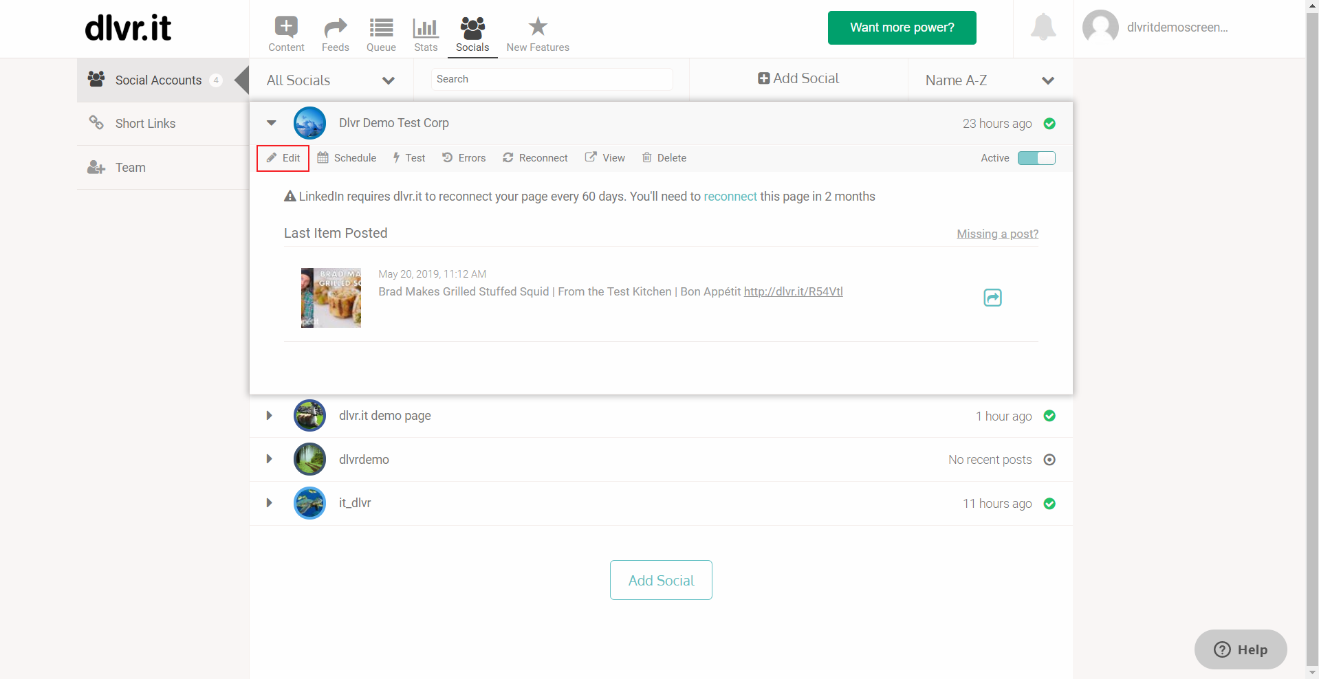Image resolution: width=1319 pixels, height=679 pixels.
Task: Open the dlvr.it/R54Vtl short link
Action: pos(794,291)
